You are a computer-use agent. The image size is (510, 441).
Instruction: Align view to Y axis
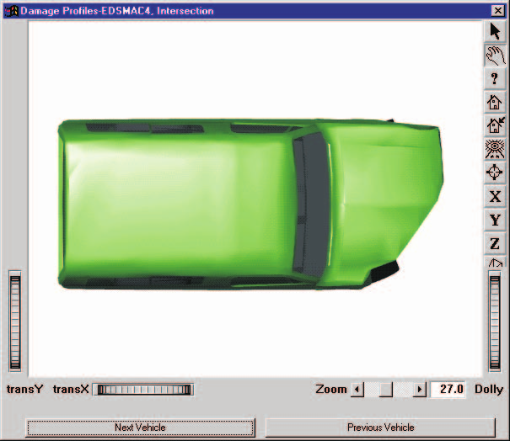tap(495, 220)
